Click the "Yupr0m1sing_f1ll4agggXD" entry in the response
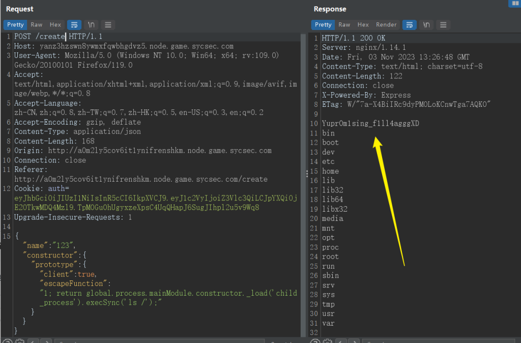521x343 pixels. pyautogui.click(x=370, y=124)
